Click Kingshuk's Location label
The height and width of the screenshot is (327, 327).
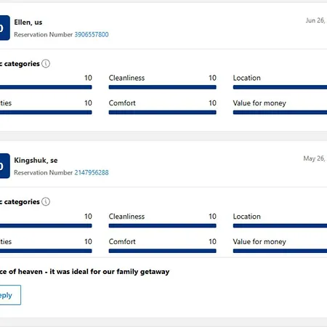tap(247, 217)
